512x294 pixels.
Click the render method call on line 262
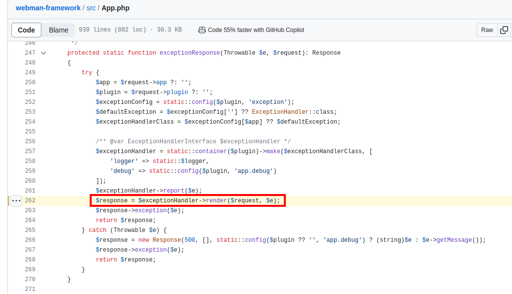coord(216,200)
